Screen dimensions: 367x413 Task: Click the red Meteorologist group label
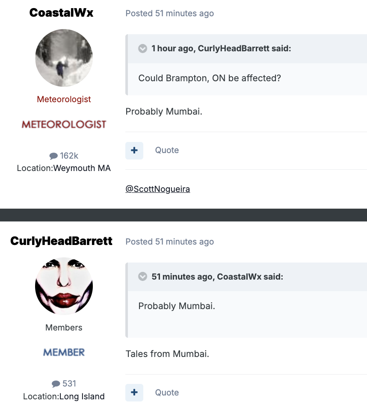coord(64,99)
